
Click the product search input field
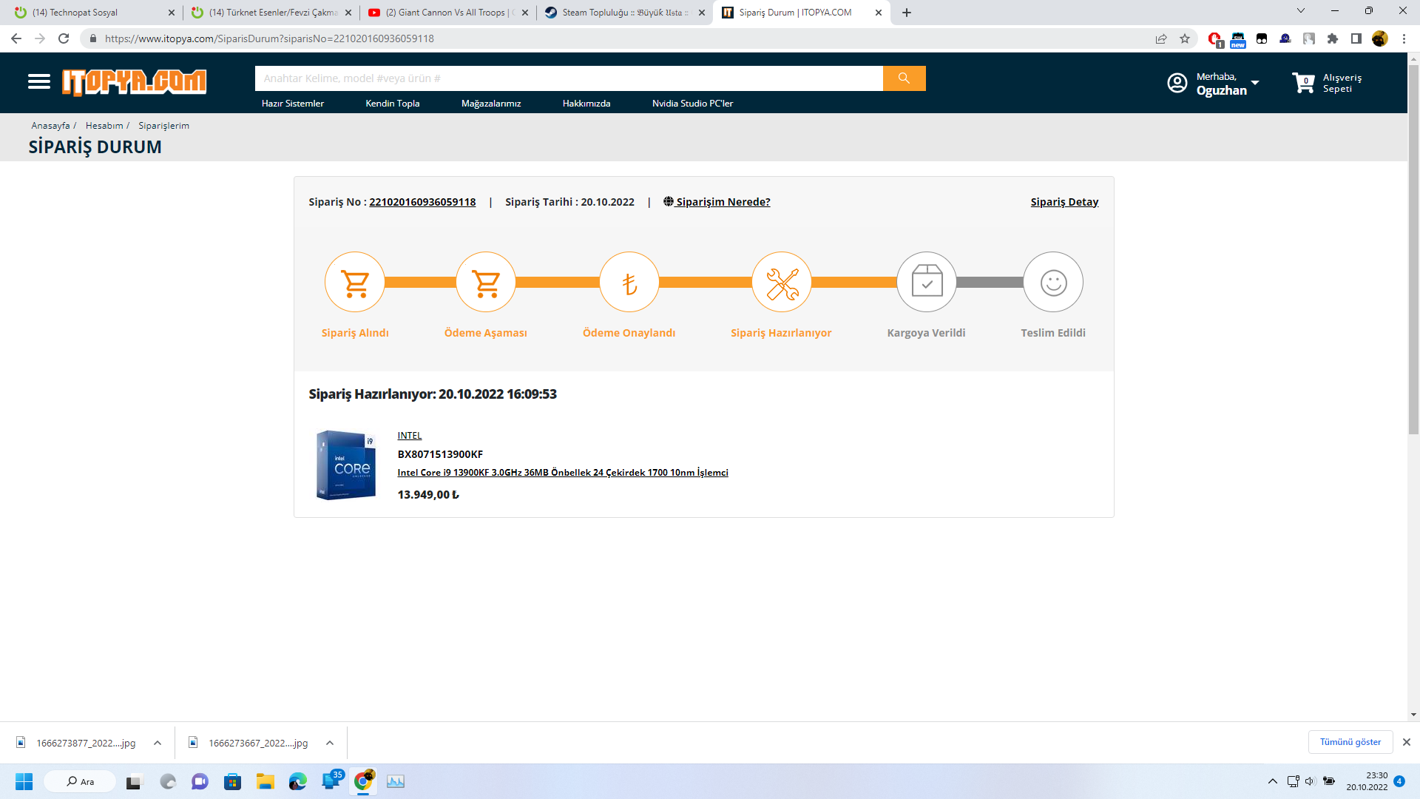pos(568,78)
